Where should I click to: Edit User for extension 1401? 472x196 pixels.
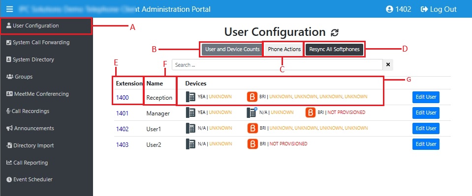(426, 112)
